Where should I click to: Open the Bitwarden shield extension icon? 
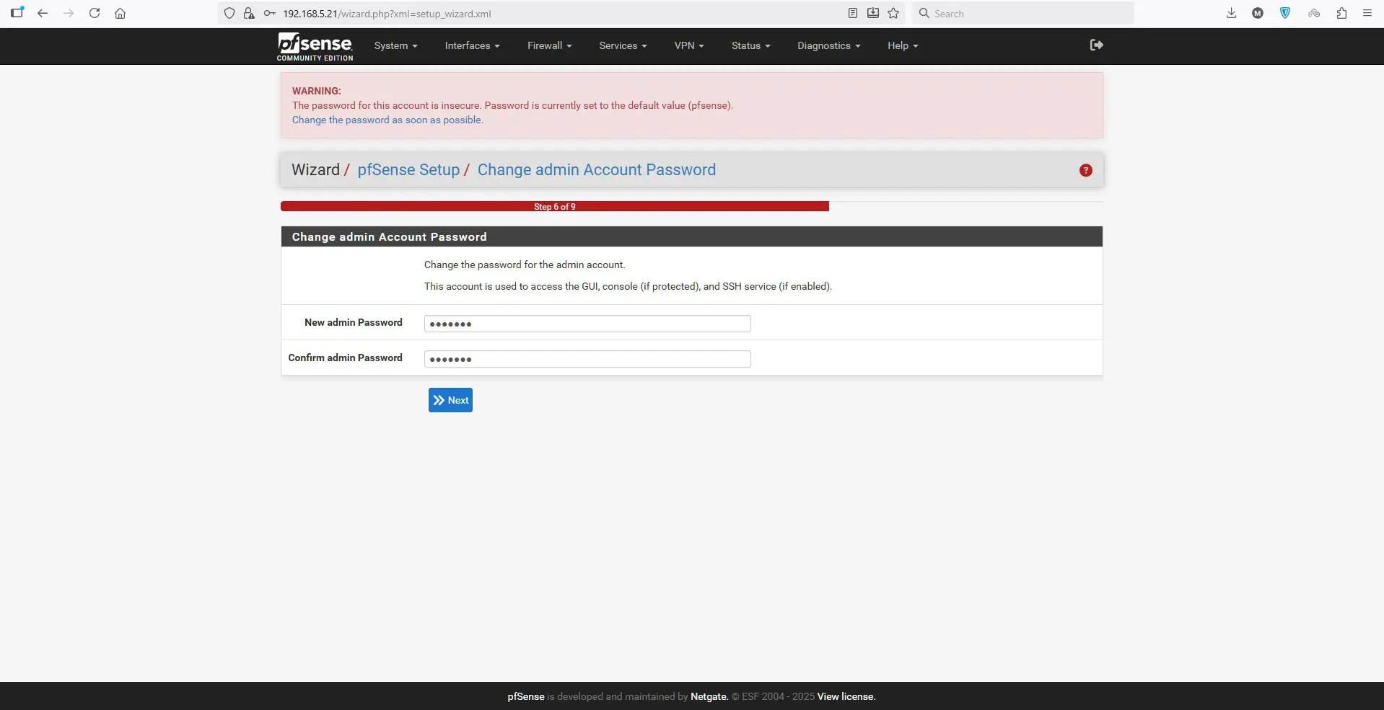pyautogui.click(x=1285, y=13)
